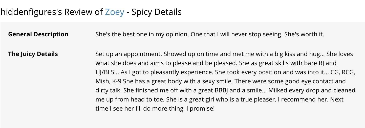Click the words 'Review of' in the title
This screenshot has height=128, width=365.
(83, 12)
